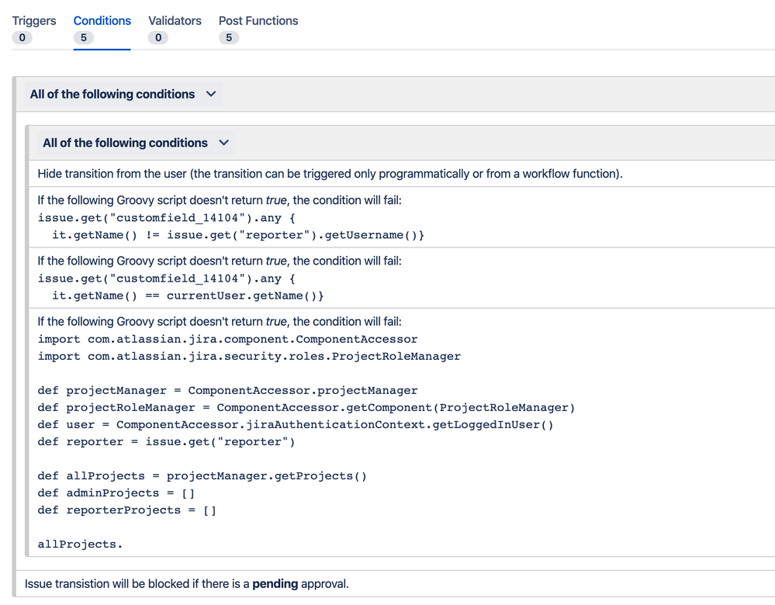Click the 'def projectRoleManager' script line
This screenshot has height=605, width=775.
pos(306,408)
